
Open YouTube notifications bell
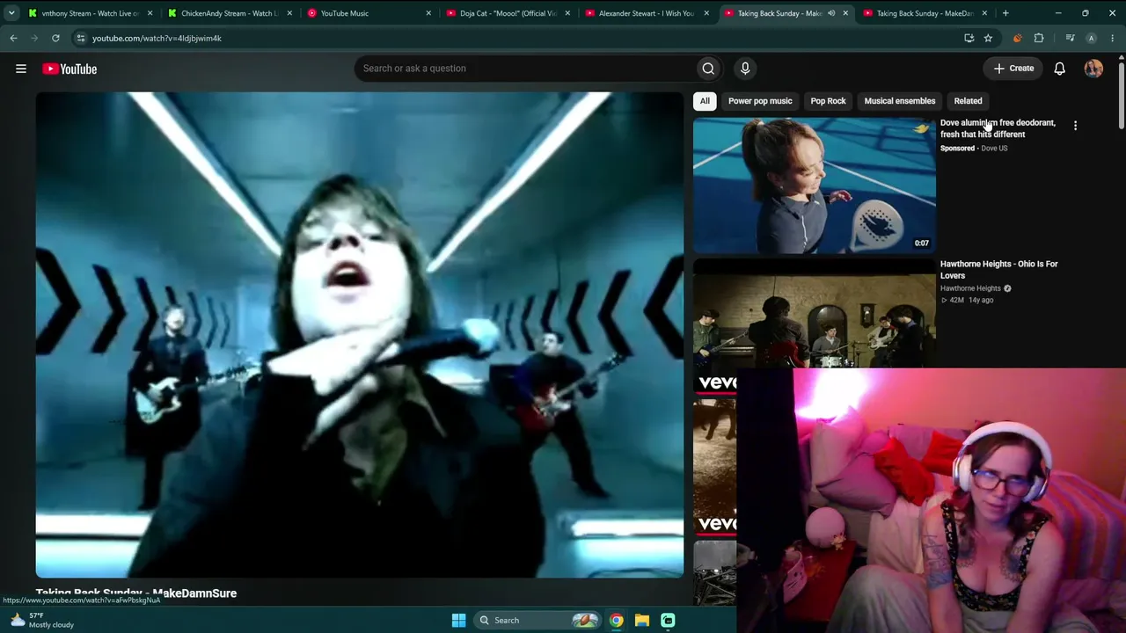[x=1059, y=69]
